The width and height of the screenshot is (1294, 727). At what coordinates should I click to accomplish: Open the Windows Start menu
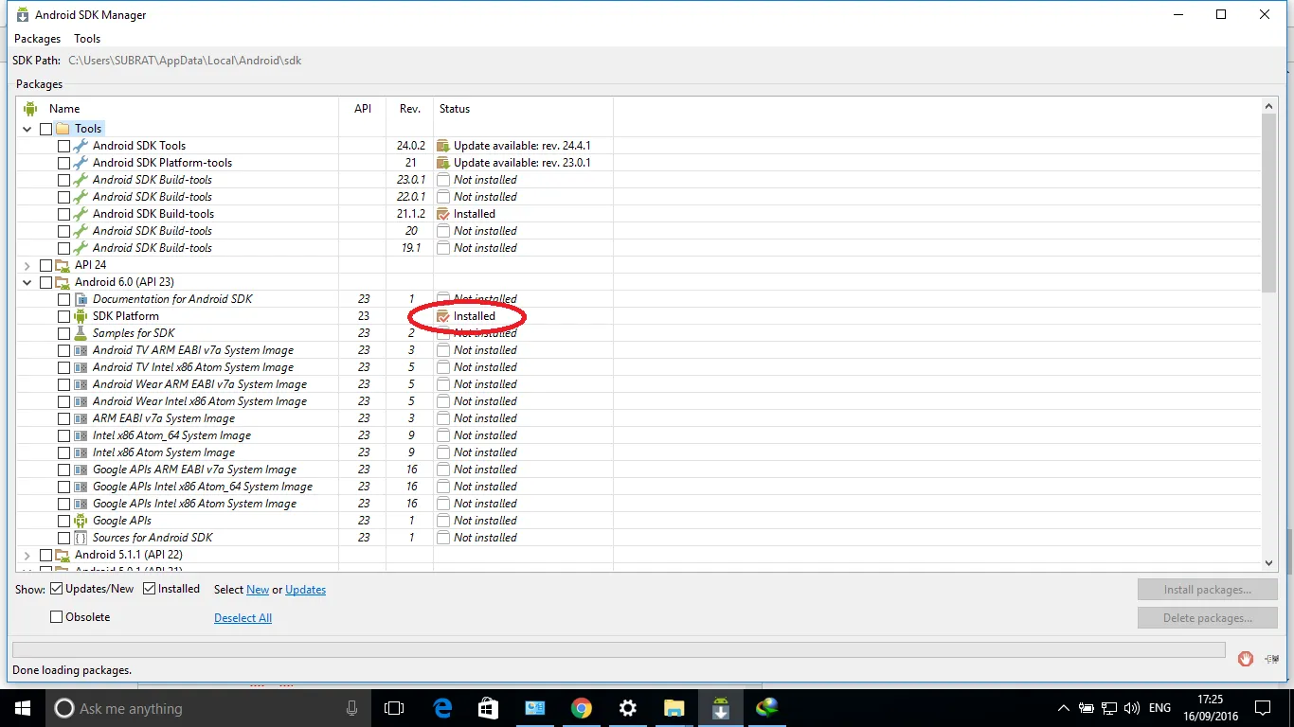click(x=22, y=708)
